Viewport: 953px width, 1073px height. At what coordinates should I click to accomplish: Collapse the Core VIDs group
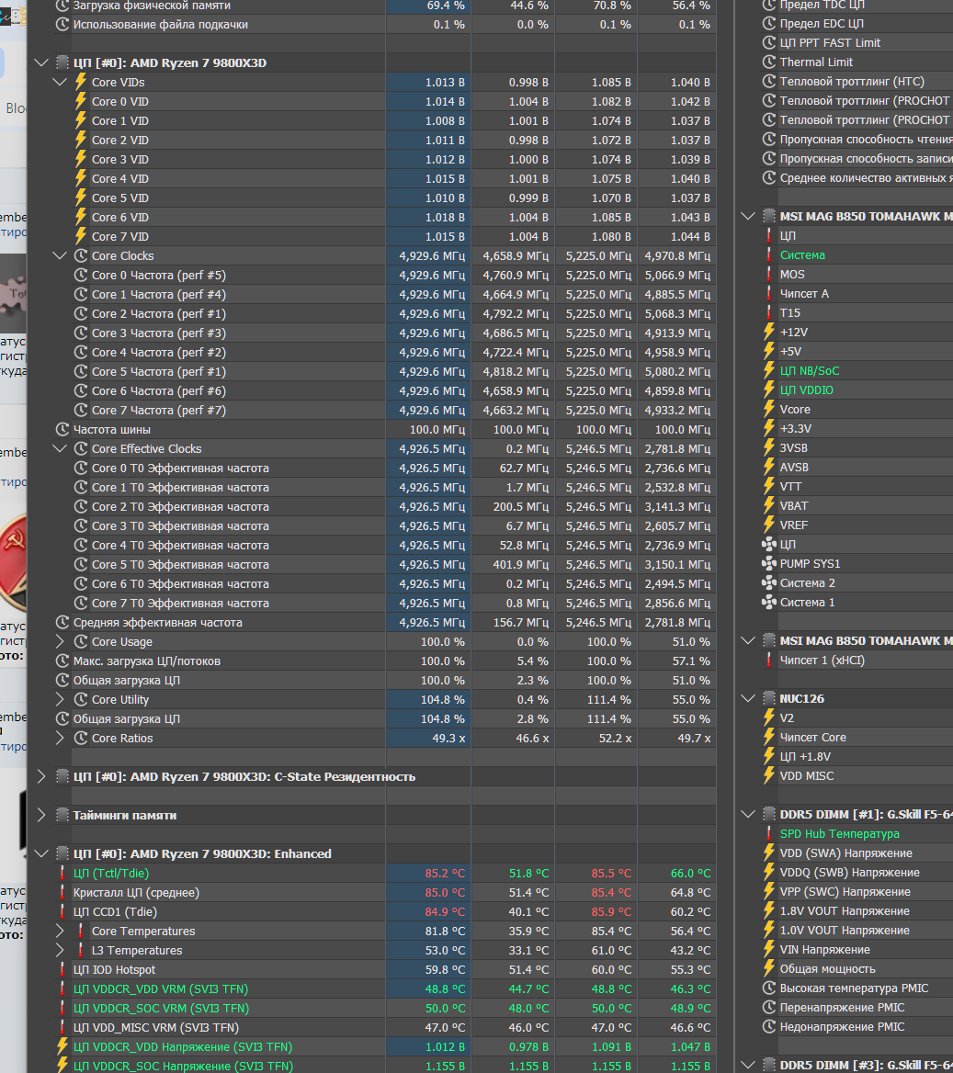60,82
